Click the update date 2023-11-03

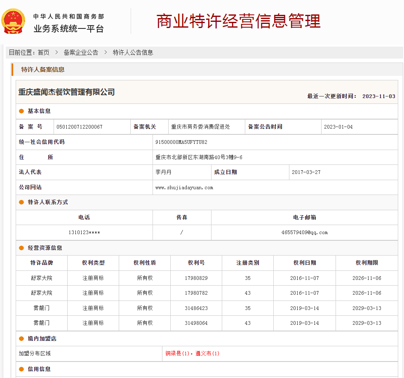379,96
